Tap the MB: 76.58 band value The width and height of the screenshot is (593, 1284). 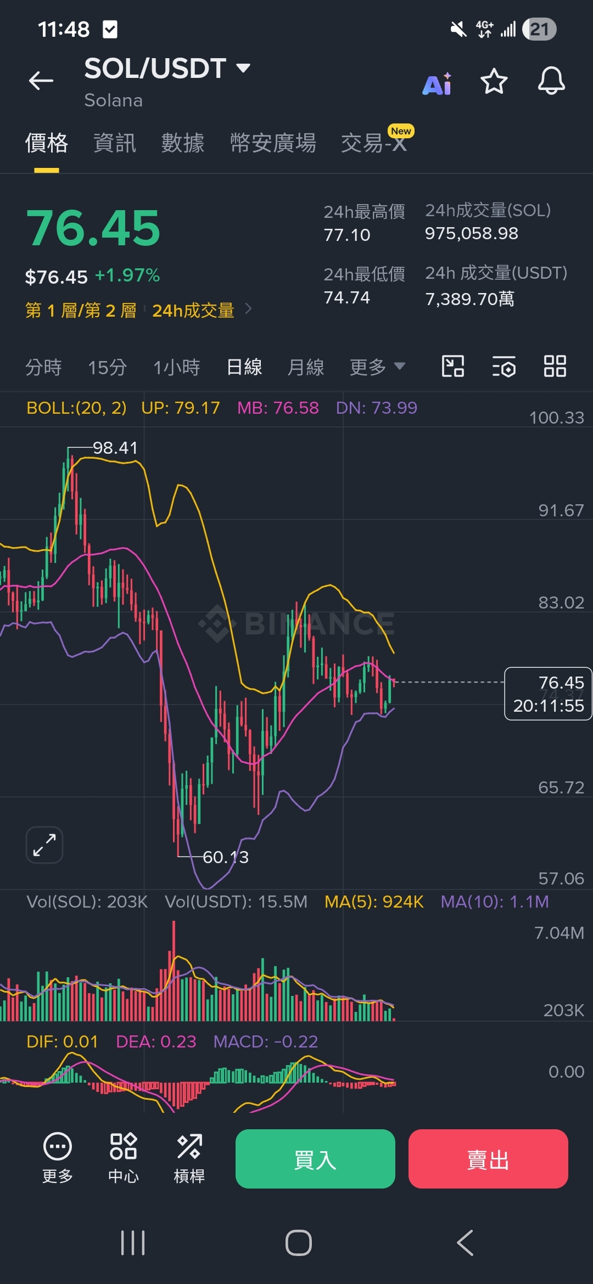pyautogui.click(x=278, y=408)
